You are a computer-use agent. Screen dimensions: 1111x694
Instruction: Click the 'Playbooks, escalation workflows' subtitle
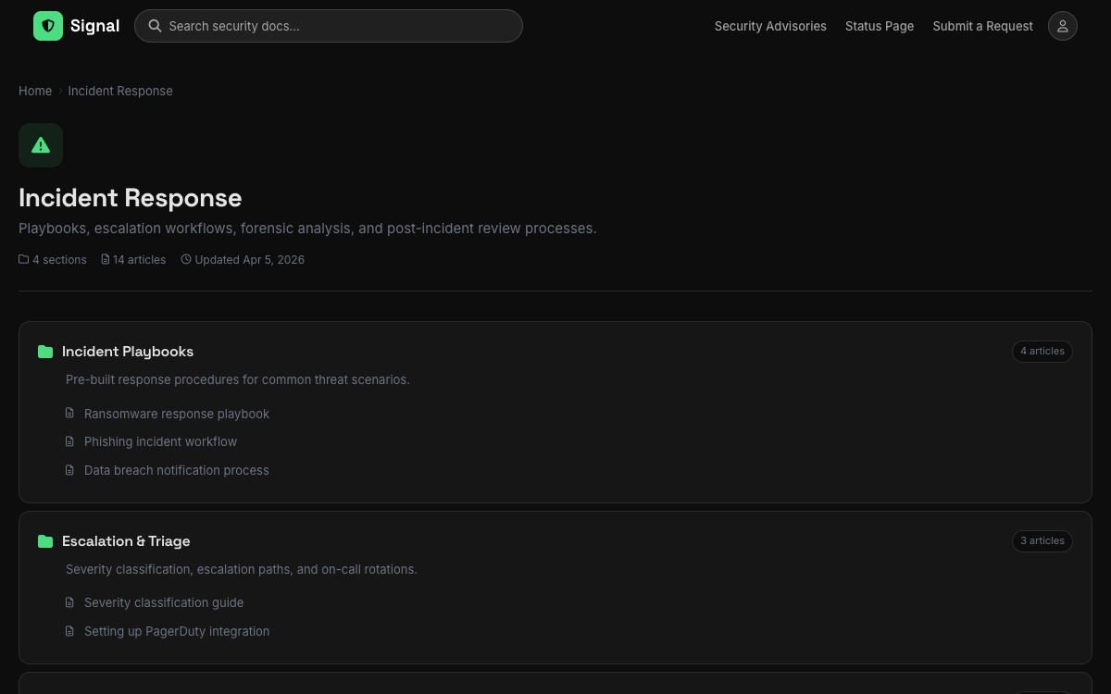pyautogui.click(x=307, y=228)
